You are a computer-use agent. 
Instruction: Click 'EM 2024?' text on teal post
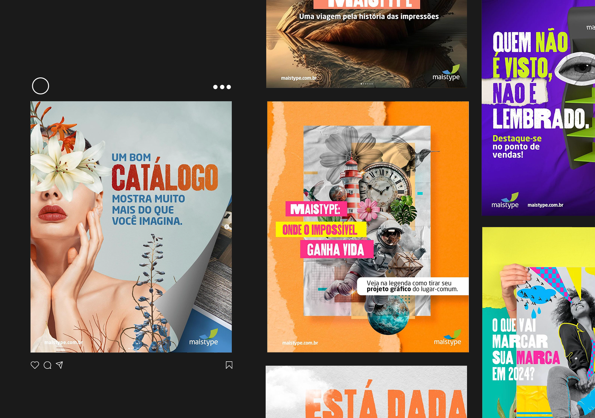[x=513, y=373]
